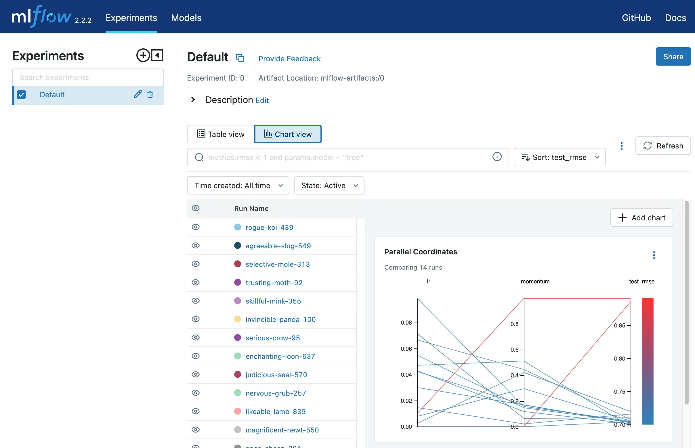Create a new experiment with the plus icon
The image size is (695, 448).
(143, 55)
